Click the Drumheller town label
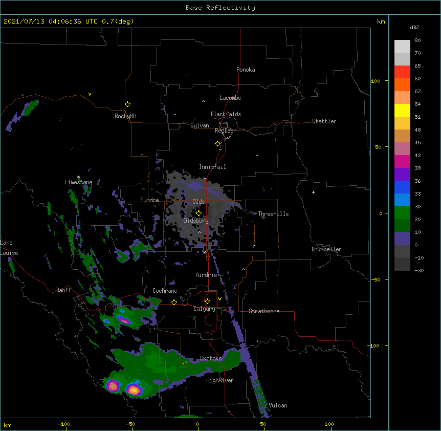This screenshot has height=431, width=441. pyautogui.click(x=326, y=249)
